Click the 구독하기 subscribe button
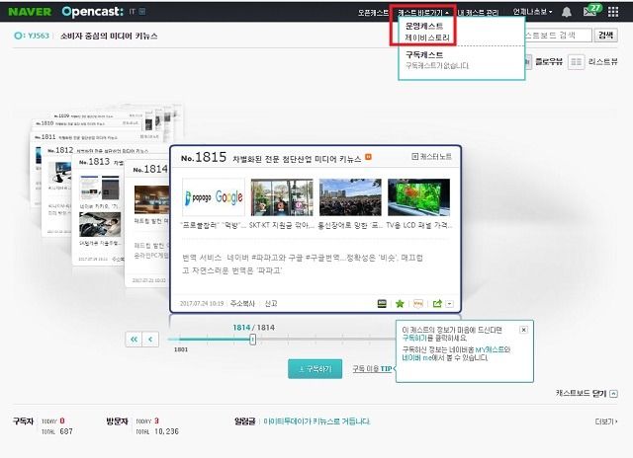This screenshot has height=458, width=633. (x=315, y=368)
